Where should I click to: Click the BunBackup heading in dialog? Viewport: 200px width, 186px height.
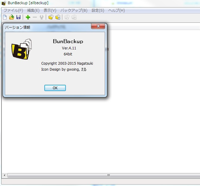click(68, 41)
